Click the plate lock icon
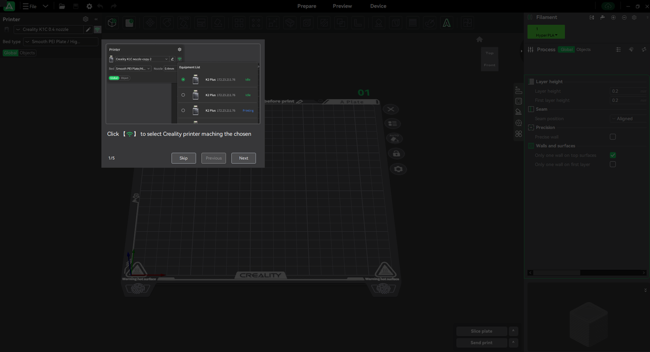 click(396, 154)
